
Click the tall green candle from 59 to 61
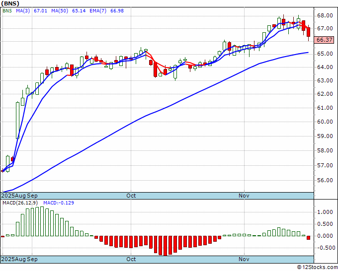click(18, 120)
